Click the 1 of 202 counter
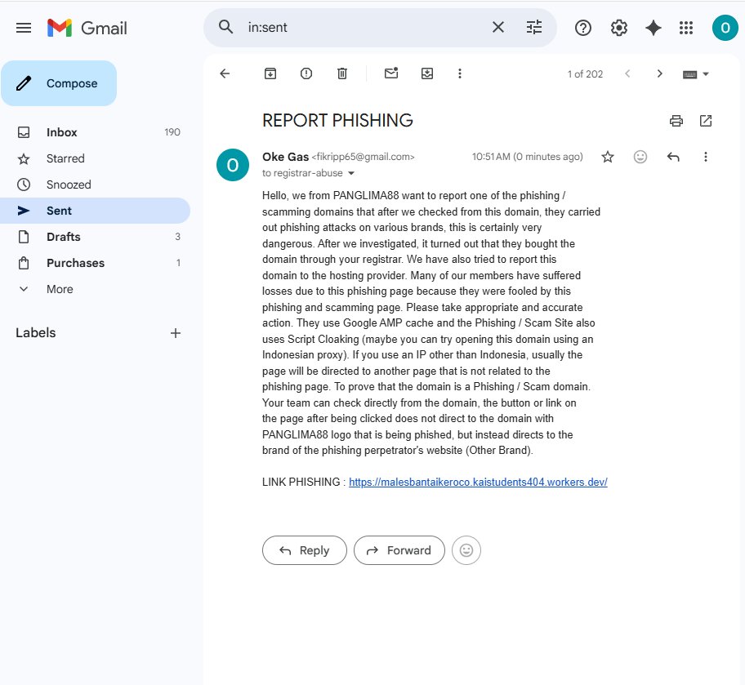This screenshot has width=745, height=685. pyautogui.click(x=585, y=74)
